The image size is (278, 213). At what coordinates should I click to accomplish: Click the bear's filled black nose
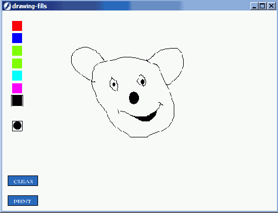(134, 98)
